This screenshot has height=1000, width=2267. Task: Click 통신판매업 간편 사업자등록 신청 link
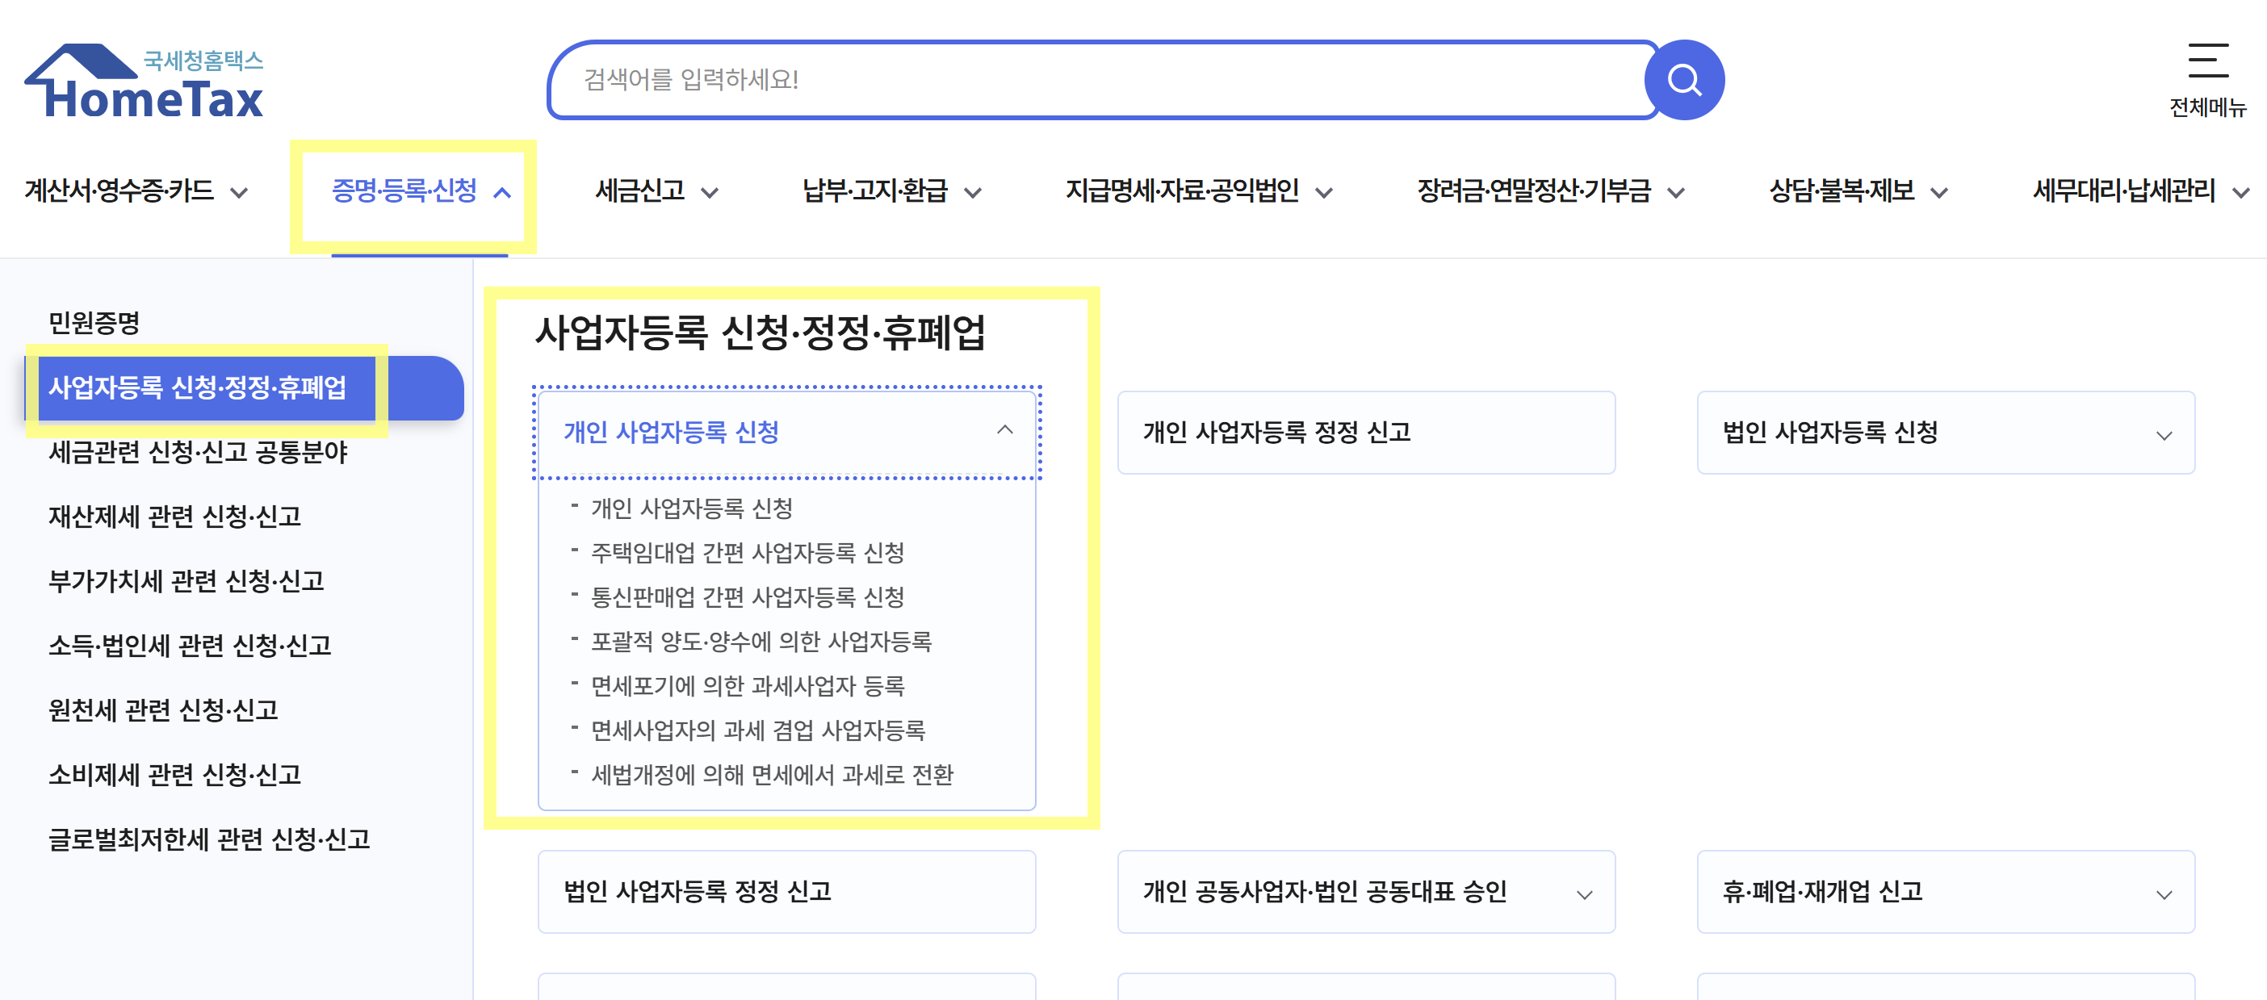tap(747, 597)
